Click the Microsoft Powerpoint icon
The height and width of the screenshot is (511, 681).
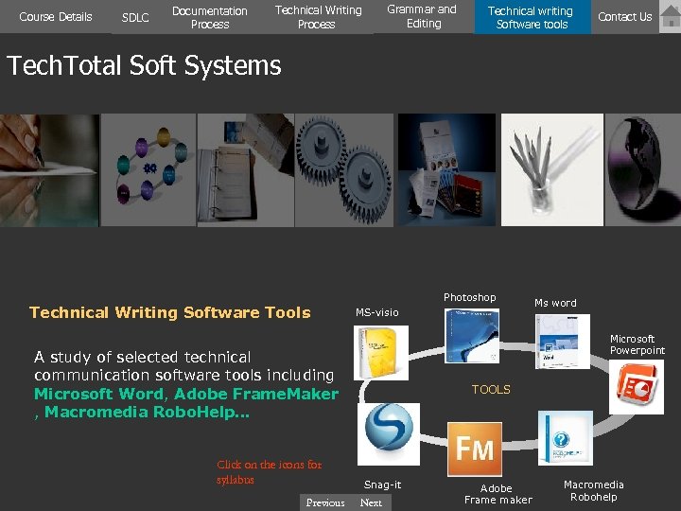637,387
